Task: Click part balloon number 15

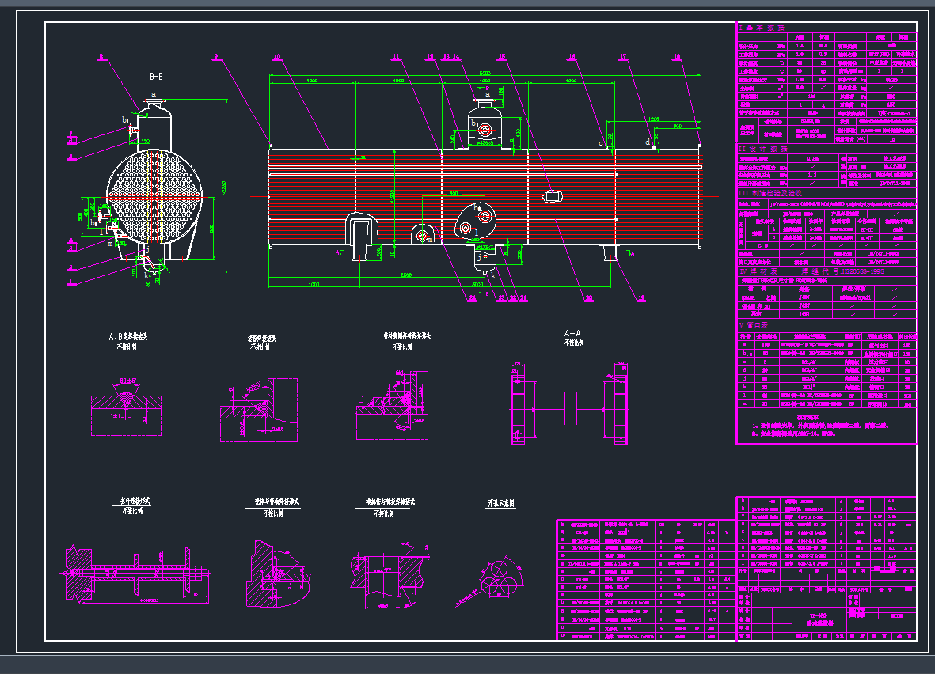Action: 501,57
